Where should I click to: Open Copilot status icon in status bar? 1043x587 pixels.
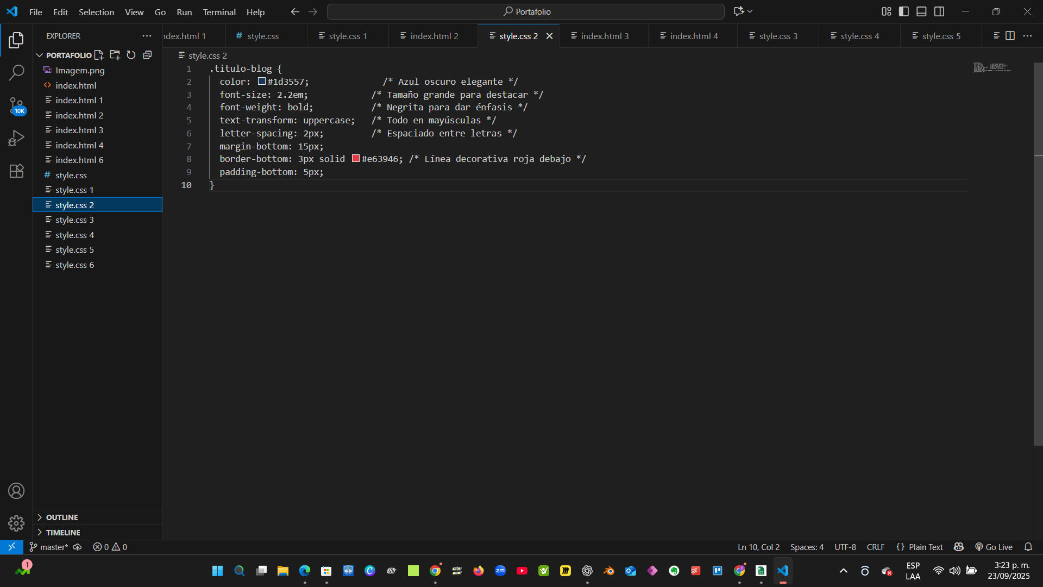pos(959,547)
